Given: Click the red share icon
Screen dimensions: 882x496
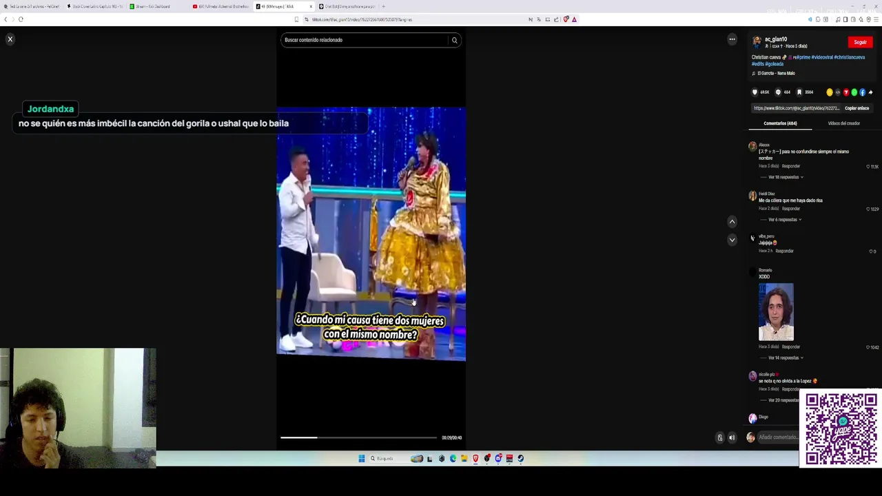Looking at the screenshot, I should tap(846, 92).
